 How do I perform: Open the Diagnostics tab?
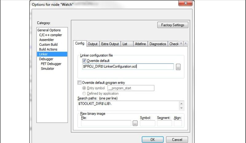click(x=158, y=44)
